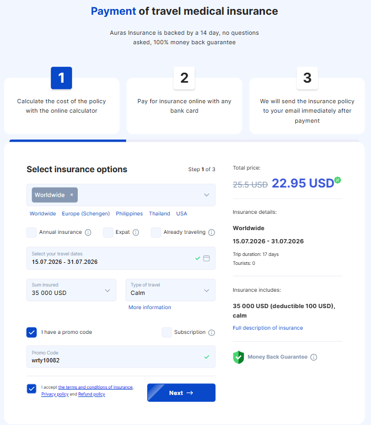This screenshot has height=425, width=371.
Task: Click info icon after Money Back Guarantee
Action: (313, 357)
